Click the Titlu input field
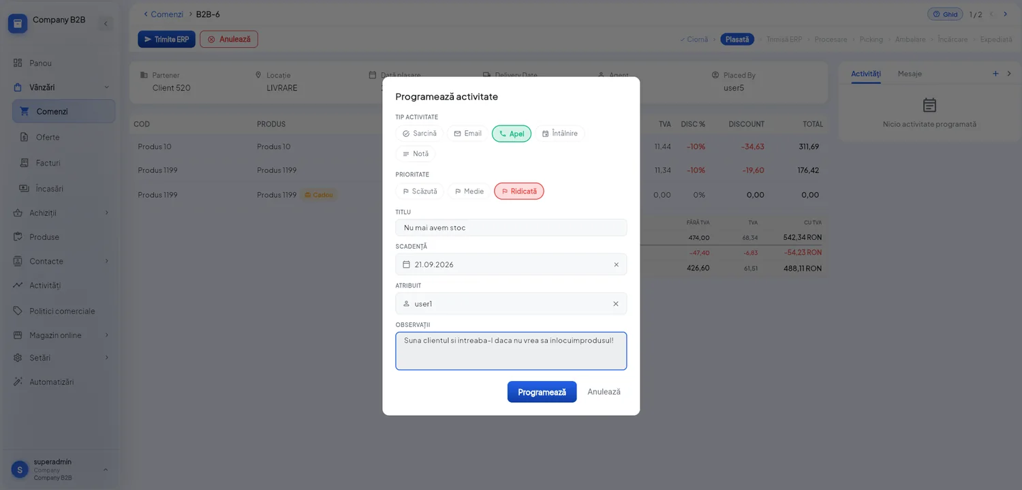1022x490 pixels. (511, 228)
